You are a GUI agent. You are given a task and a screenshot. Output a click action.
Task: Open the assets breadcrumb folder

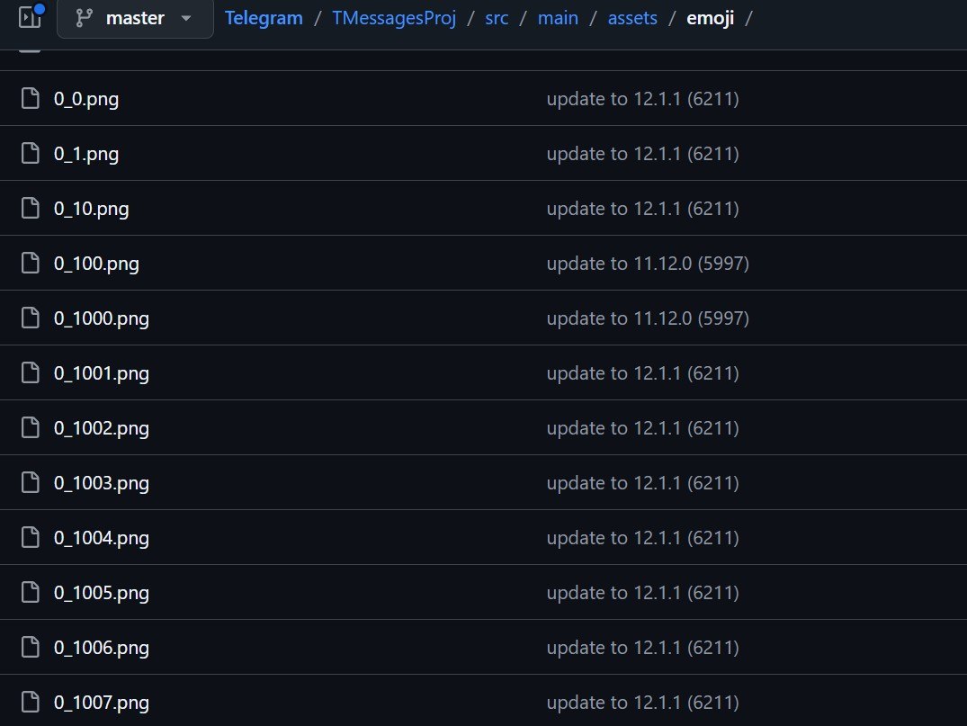[x=632, y=18]
